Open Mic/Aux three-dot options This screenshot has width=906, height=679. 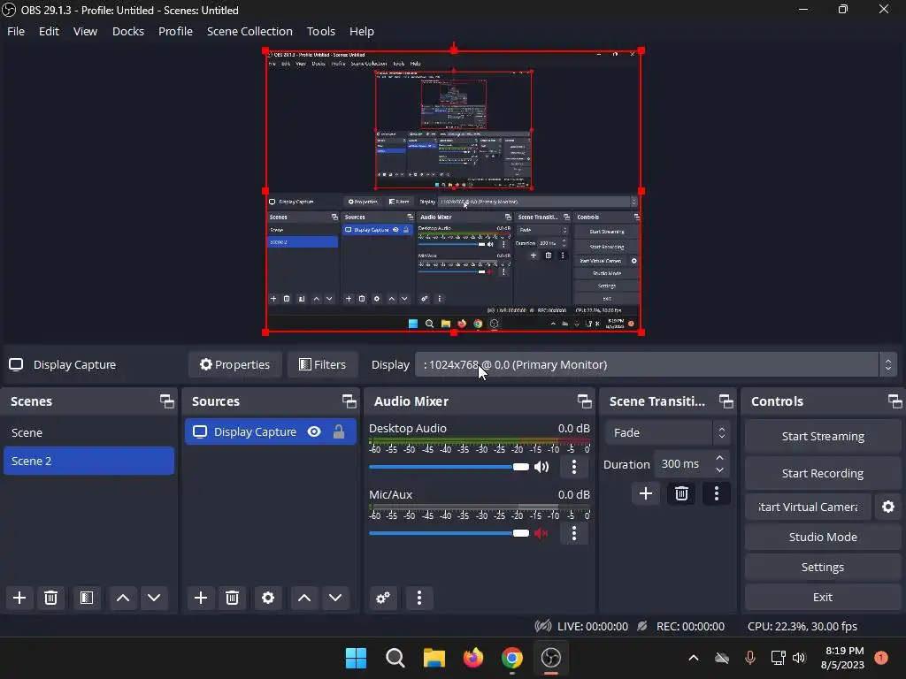[x=573, y=533]
